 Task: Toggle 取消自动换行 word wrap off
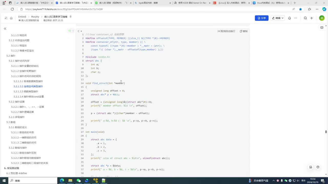tap(227, 31)
